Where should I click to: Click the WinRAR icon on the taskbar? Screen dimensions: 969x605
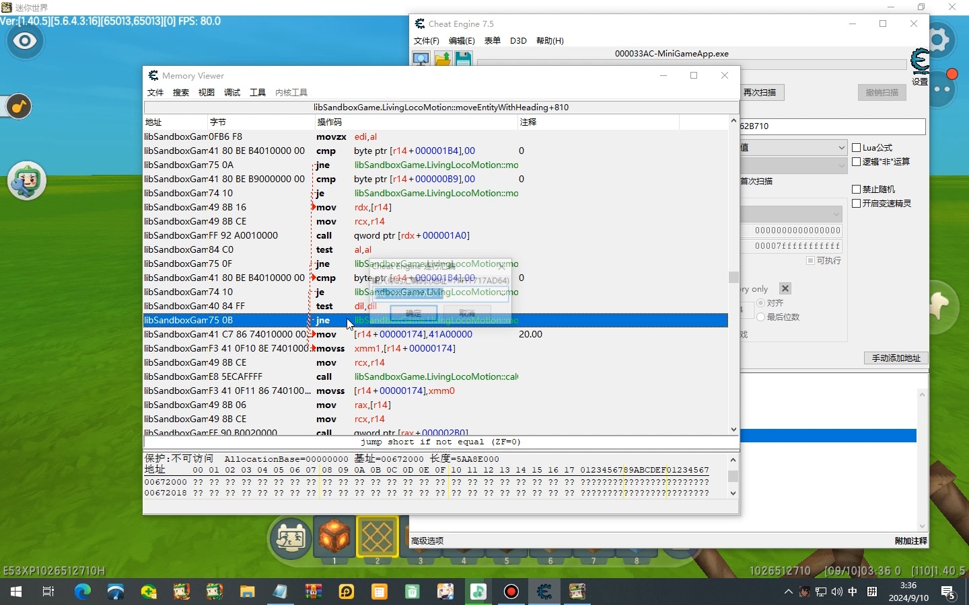pos(313,592)
